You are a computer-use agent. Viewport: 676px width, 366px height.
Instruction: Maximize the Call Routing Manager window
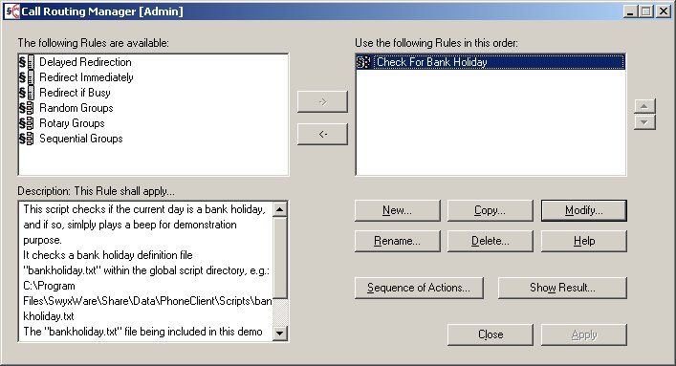pyautogui.click(x=645, y=11)
